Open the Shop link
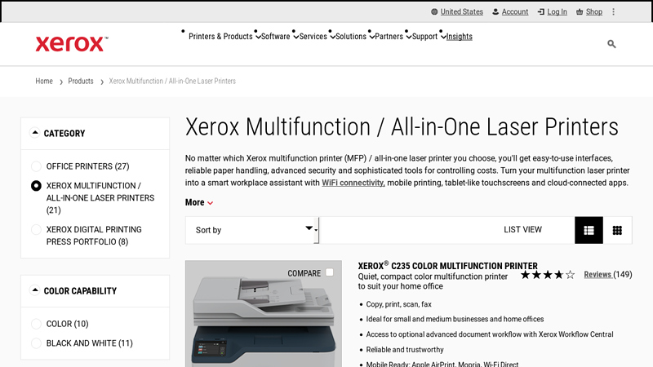653x367 pixels. [594, 11]
